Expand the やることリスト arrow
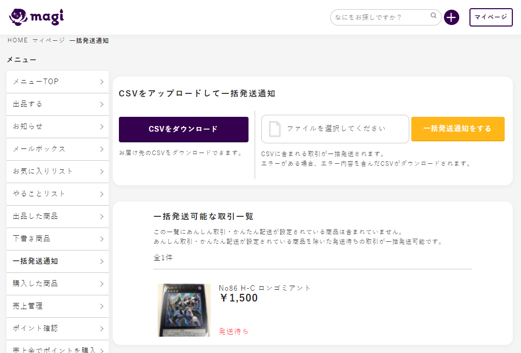Screen dimensions: 521x353 102,194
